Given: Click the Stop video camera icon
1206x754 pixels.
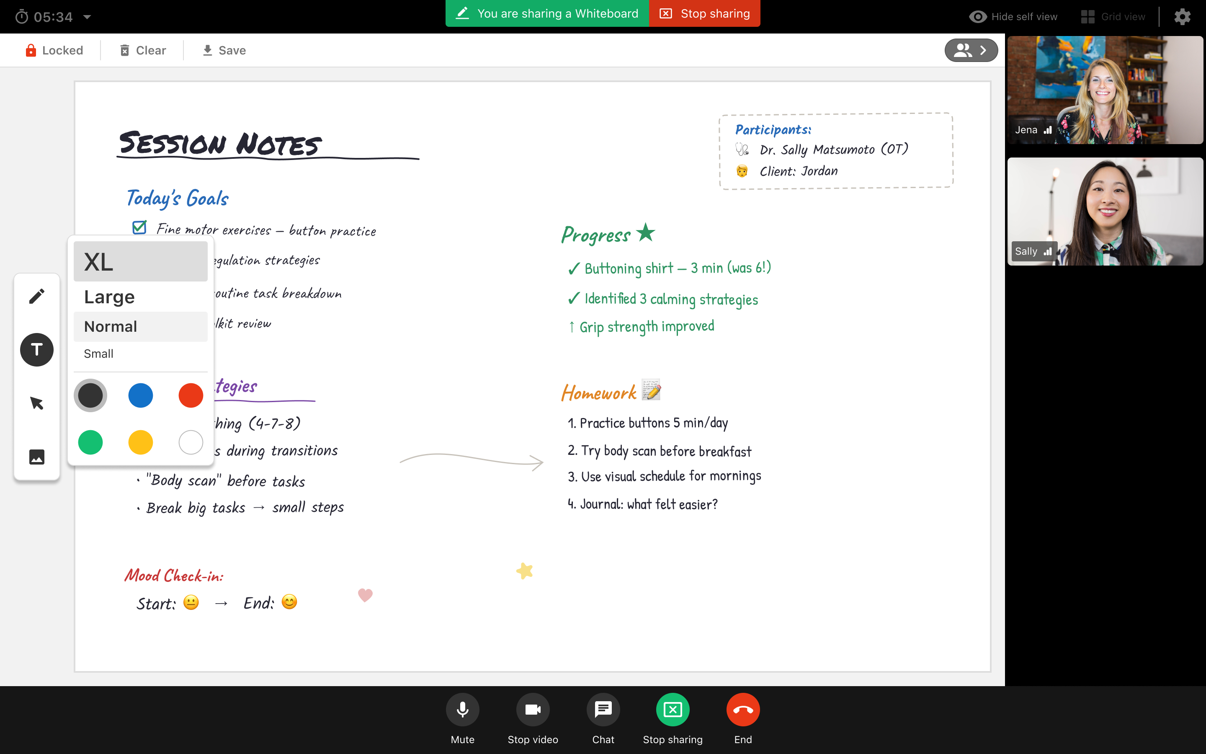Looking at the screenshot, I should point(533,710).
